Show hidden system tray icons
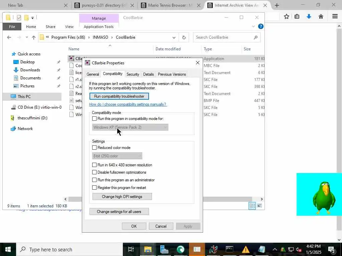 pyautogui.click(x=275, y=249)
